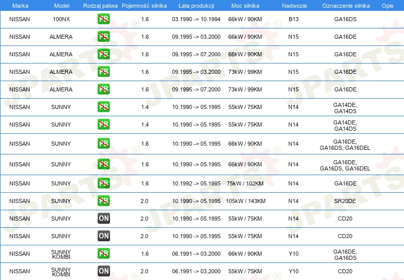Select NISSAN cell in the 100NX row

[x=20, y=19]
